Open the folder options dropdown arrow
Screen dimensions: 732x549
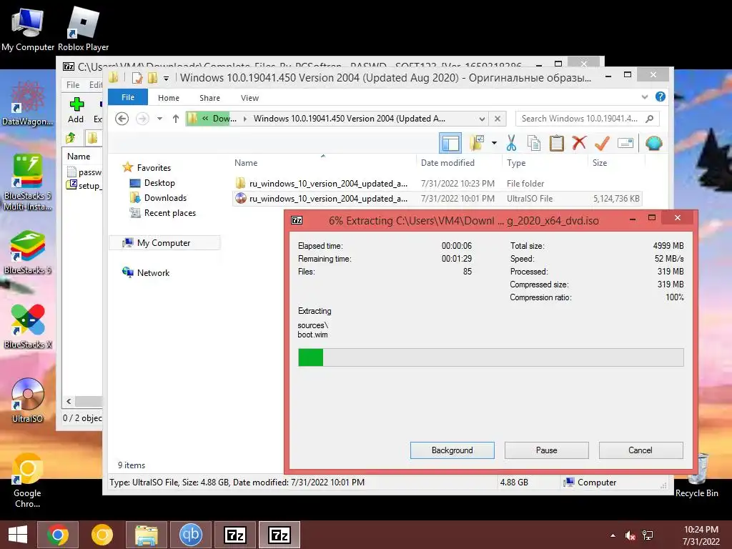[494, 143]
